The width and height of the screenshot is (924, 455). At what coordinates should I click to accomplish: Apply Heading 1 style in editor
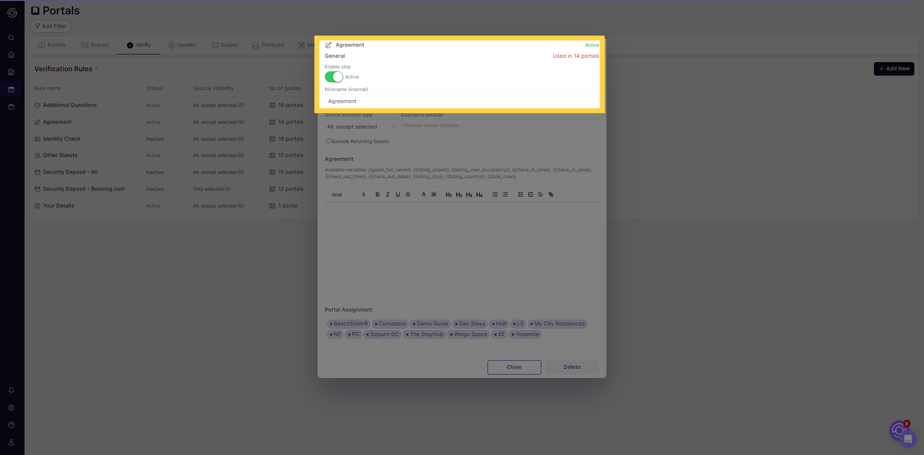(449, 195)
